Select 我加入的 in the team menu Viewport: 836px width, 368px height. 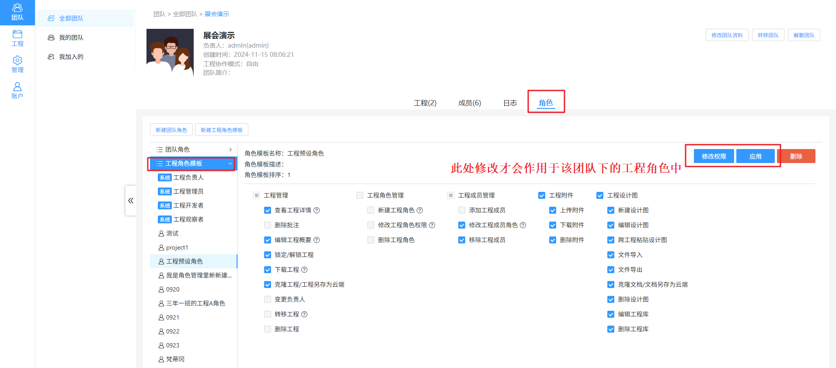coord(85,57)
